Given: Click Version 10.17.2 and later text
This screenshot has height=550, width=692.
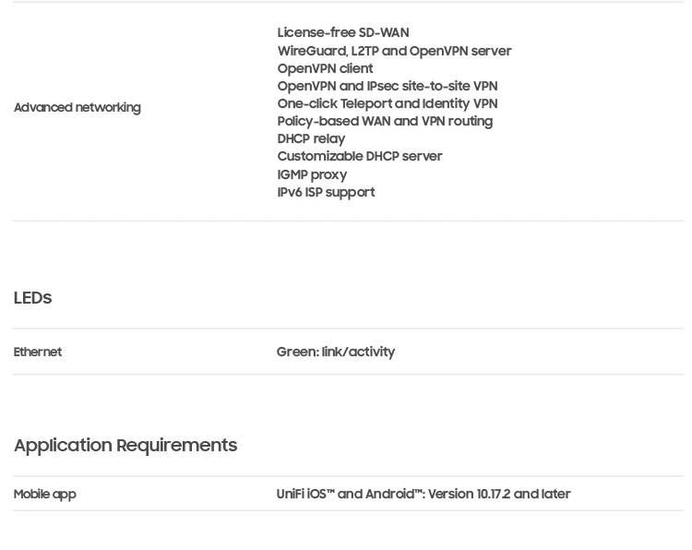Looking at the screenshot, I should coord(499,494).
